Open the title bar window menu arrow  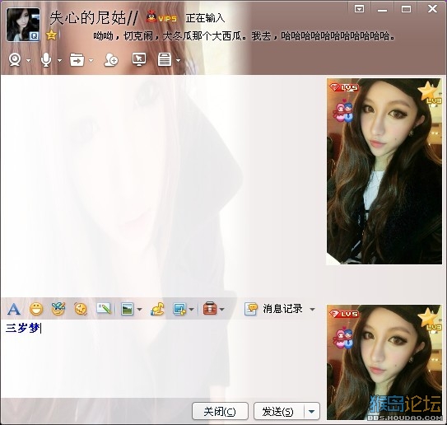pos(359,9)
